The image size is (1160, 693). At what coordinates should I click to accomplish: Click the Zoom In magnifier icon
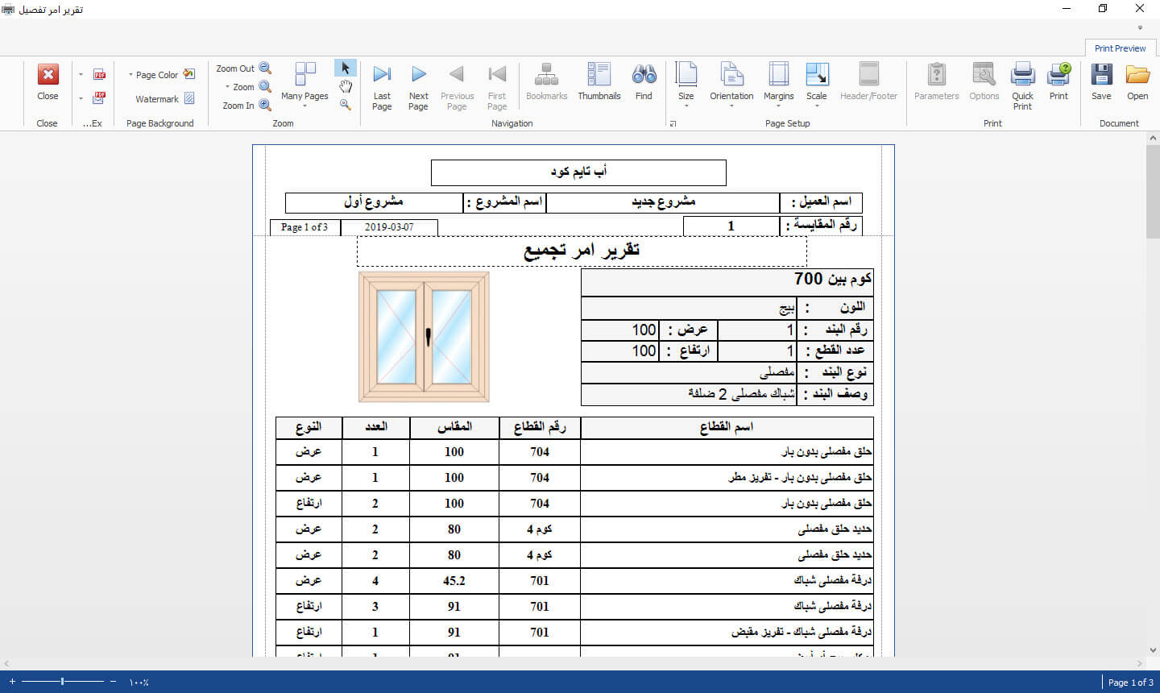(264, 105)
